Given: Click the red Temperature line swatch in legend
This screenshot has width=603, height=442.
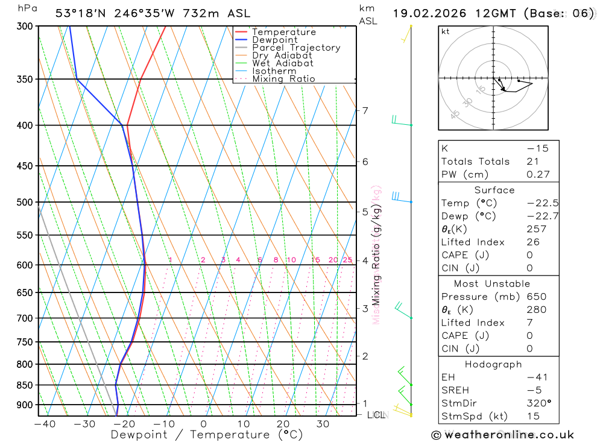Looking at the screenshot, I should [x=241, y=32].
